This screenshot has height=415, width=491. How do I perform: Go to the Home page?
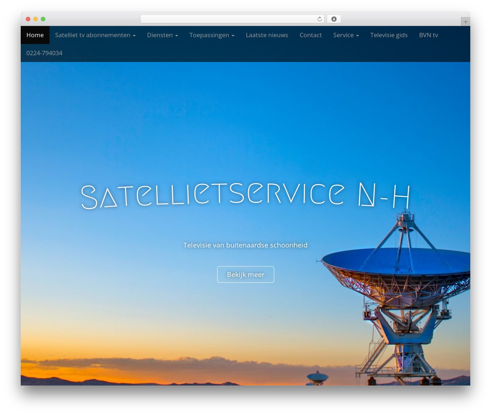coord(35,35)
